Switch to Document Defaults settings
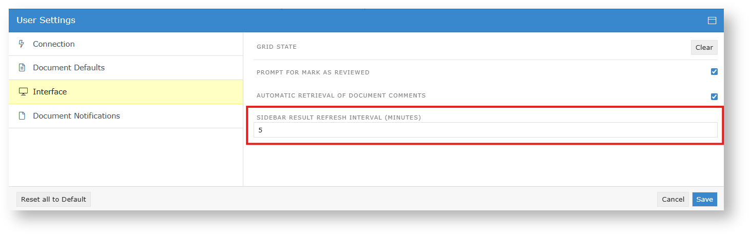Viewport: 749px width, 235px height. [69, 68]
